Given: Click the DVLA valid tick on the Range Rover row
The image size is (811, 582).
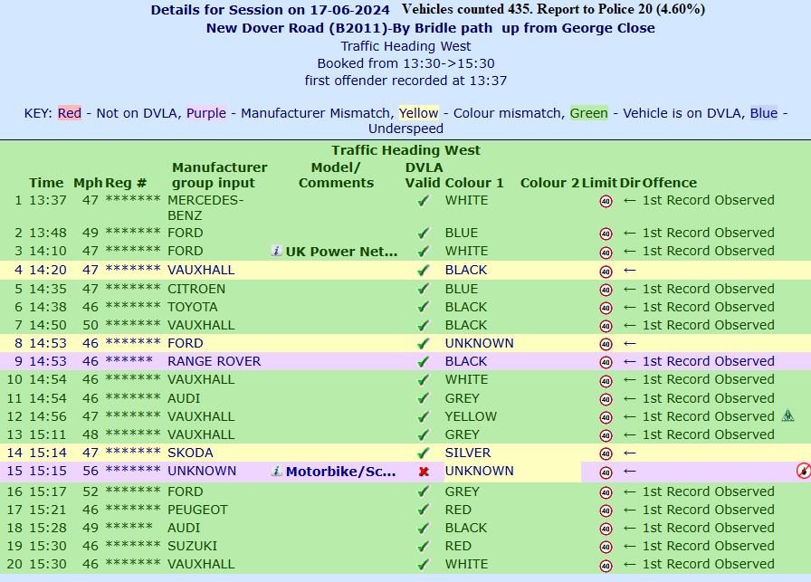Looking at the screenshot, I should pyautogui.click(x=424, y=362).
